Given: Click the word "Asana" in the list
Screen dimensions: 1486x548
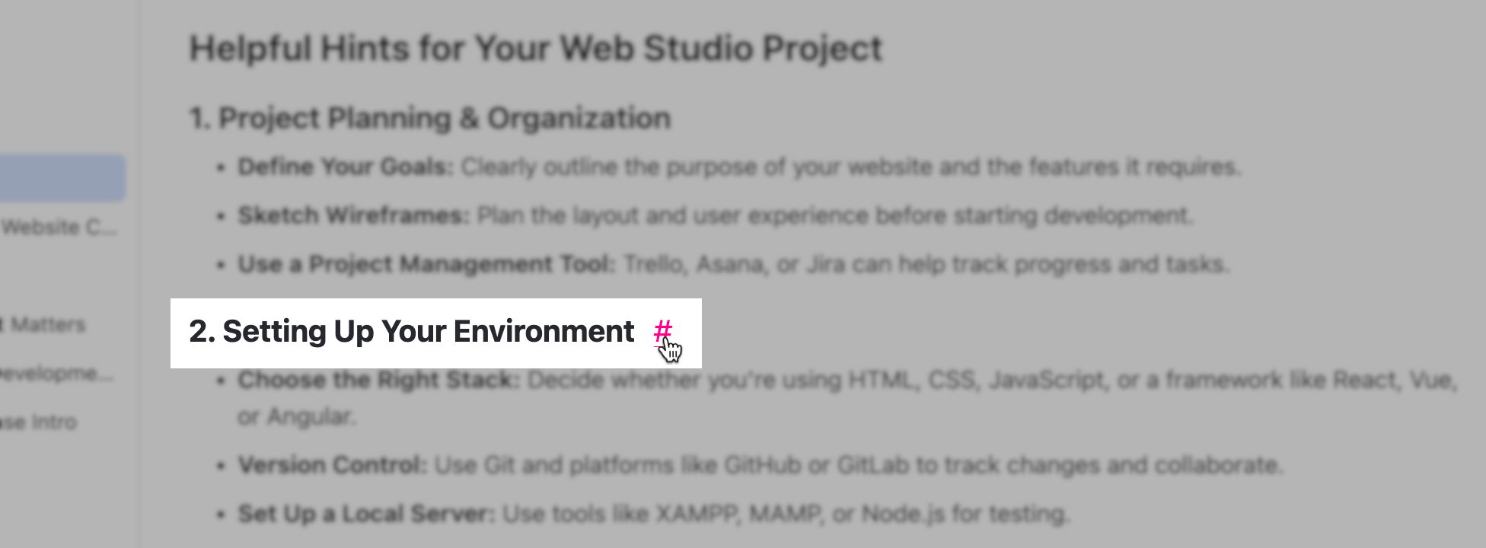Looking at the screenshot, I should coord(729,264).
